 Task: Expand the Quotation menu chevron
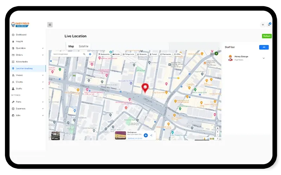click(x=43, y=48)
